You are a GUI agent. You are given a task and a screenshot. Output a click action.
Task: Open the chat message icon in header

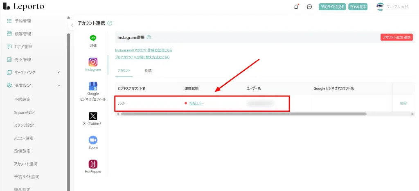tap(309, 7)
